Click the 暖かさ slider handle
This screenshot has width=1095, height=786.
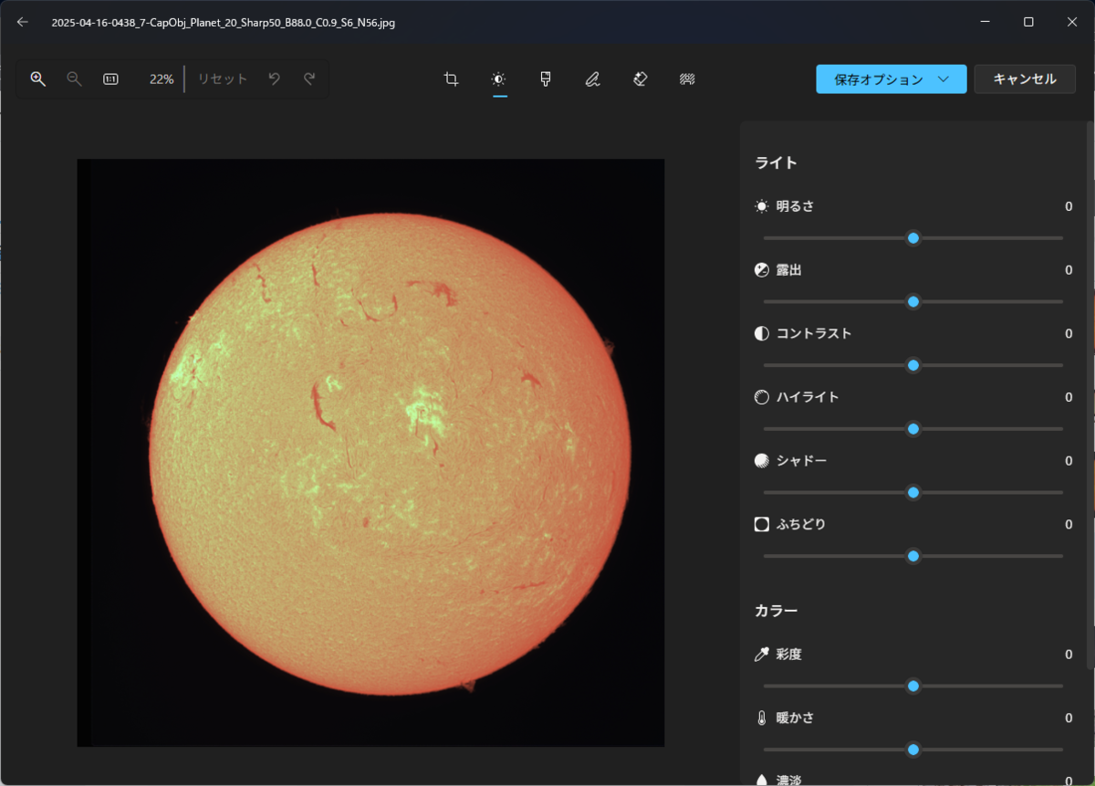coord(913,749)
